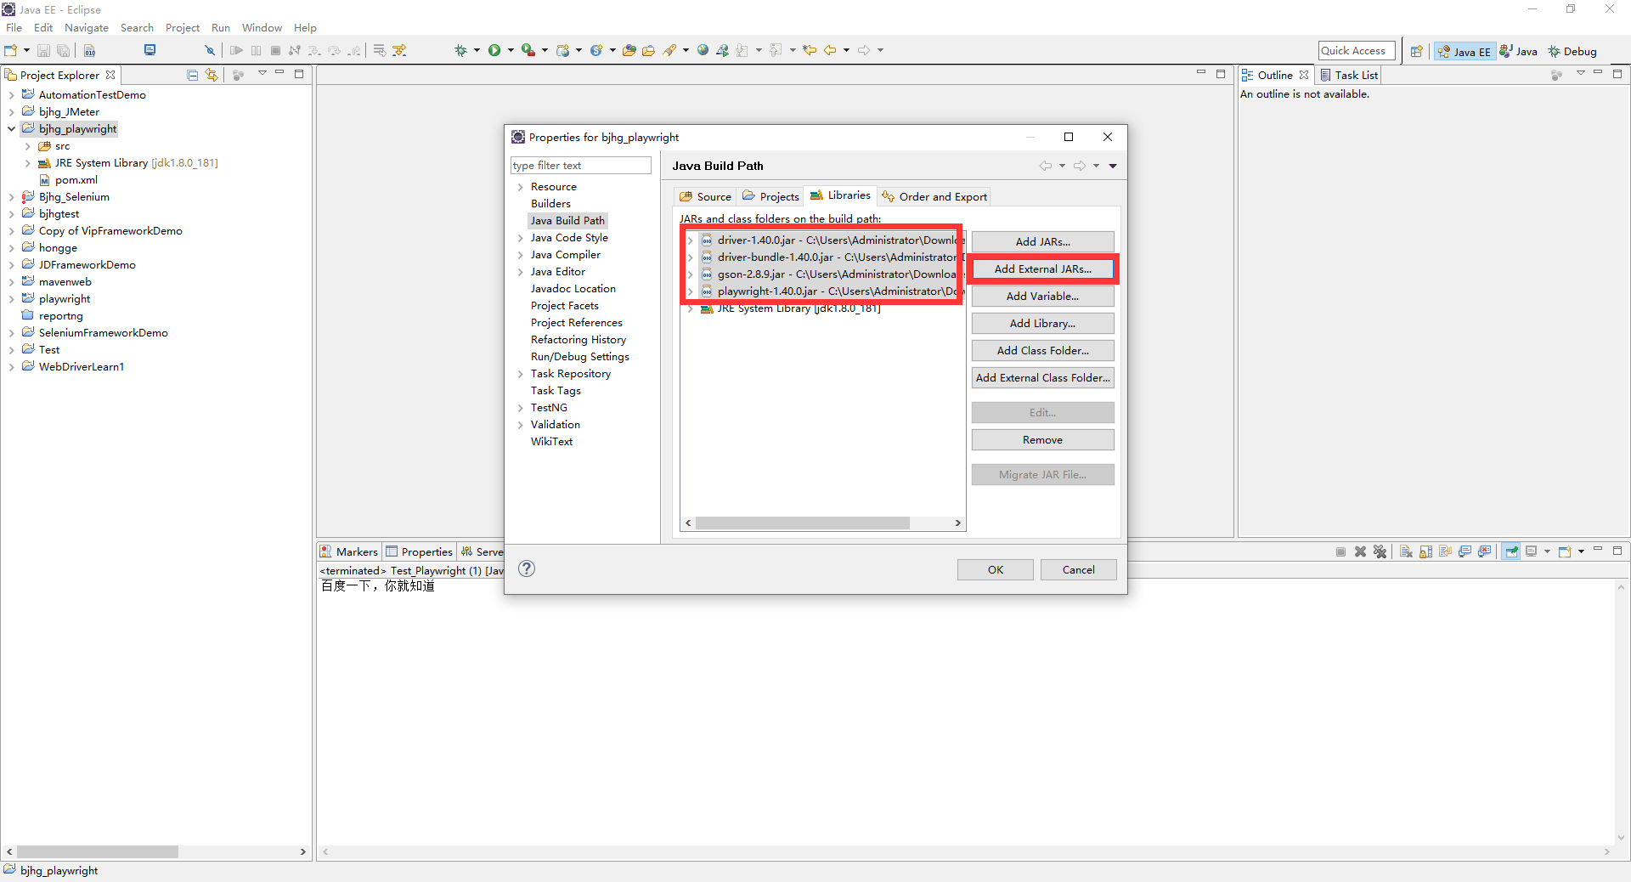
Task: Click the Last Edit Location icon
Action: [x=810, y=50]
